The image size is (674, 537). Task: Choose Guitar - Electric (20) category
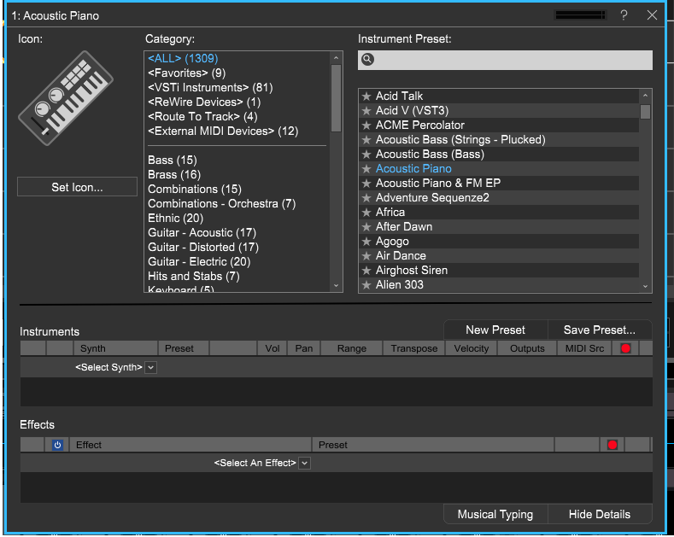tap(199, 262)
